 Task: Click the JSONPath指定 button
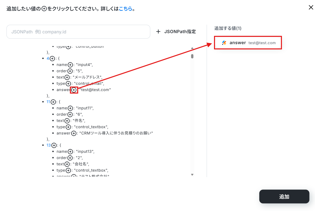[176, 32]
